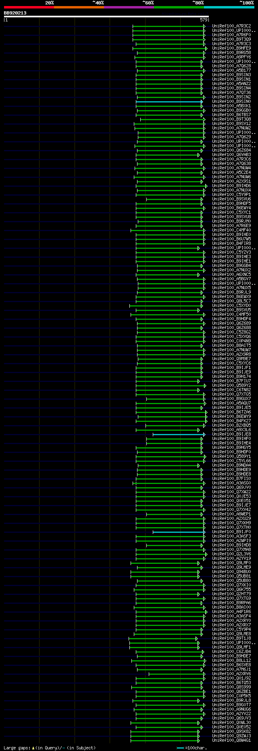This screenshot has width=258, height=751.
Task: Click the cyan alignment bar for B9IJF0
Action: point(178,532)
